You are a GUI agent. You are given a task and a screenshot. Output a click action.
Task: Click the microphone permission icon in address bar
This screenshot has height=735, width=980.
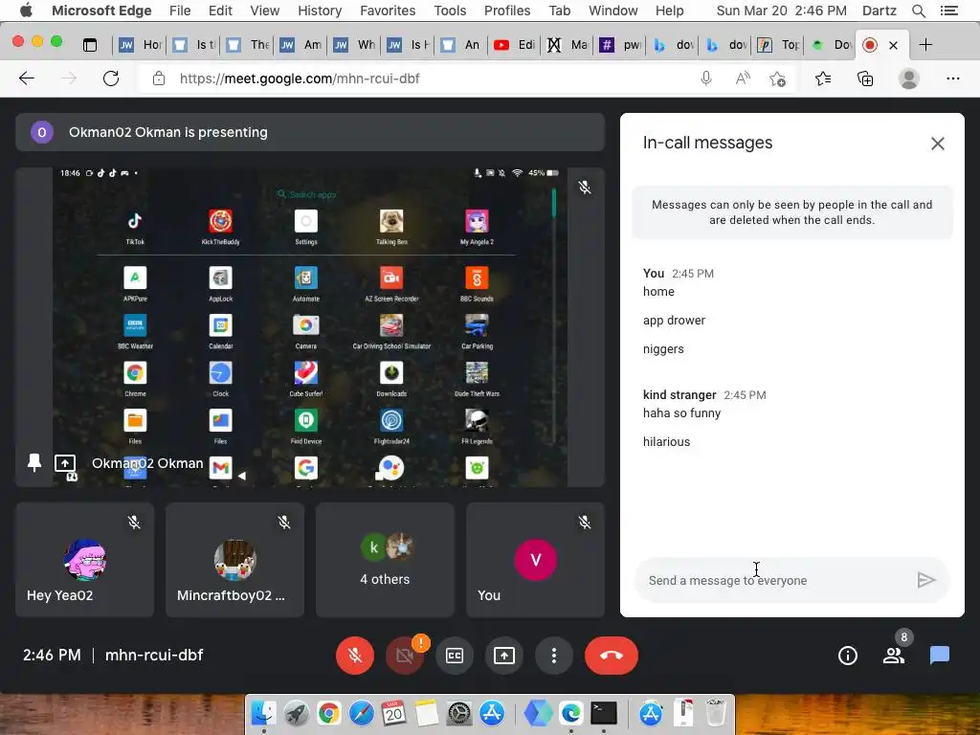pyautogui.click(x=706, y=78)
